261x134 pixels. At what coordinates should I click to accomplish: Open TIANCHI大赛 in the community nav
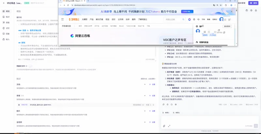[x=131, y=26]
